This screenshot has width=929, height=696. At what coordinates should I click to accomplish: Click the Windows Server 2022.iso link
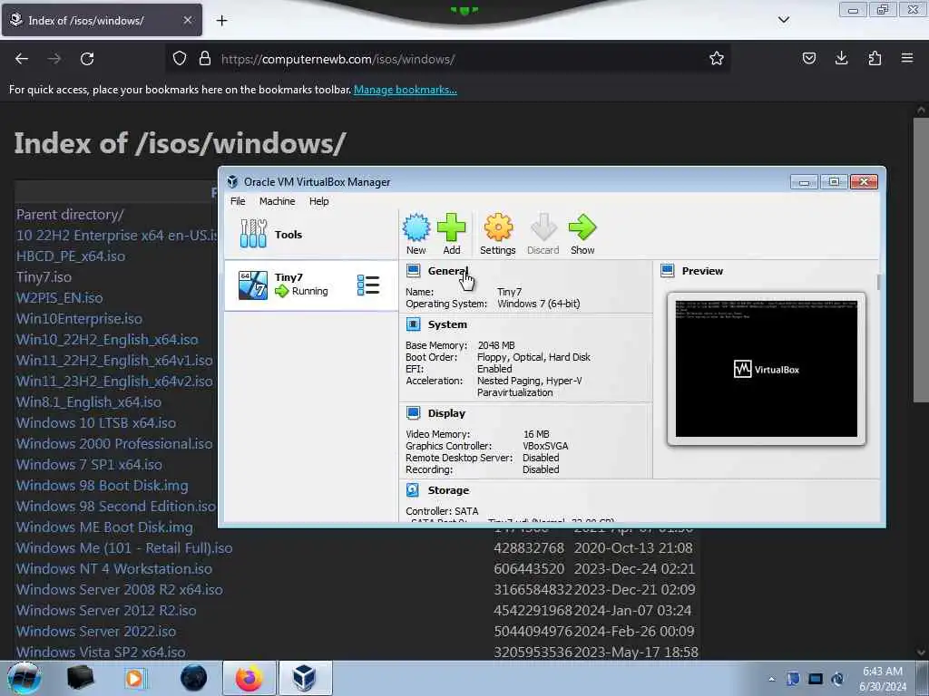[96, 632]
